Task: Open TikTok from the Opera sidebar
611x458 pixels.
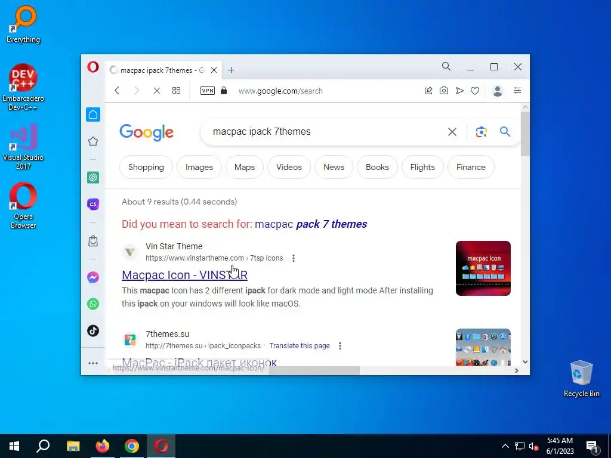Action: [92, 330]
